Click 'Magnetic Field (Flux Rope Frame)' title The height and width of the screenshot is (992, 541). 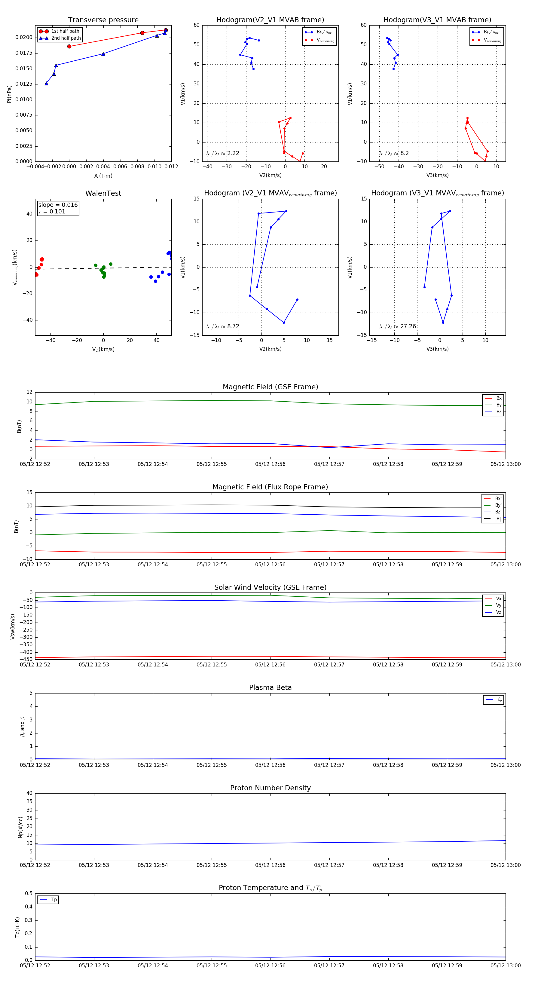pyautogui.click(x=270, y=487)
